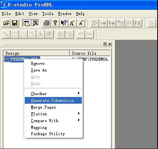Toggle the design panel window icon
This screenshot has height=149, width=158.
[x=26, y=23]
